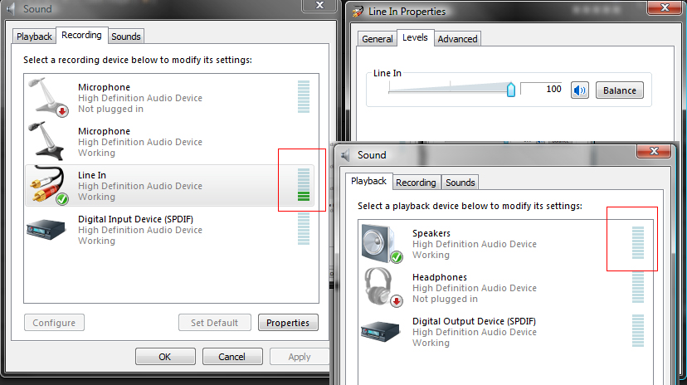Click the Balance button
Screen dimensions: 687x385
(620, 90)
